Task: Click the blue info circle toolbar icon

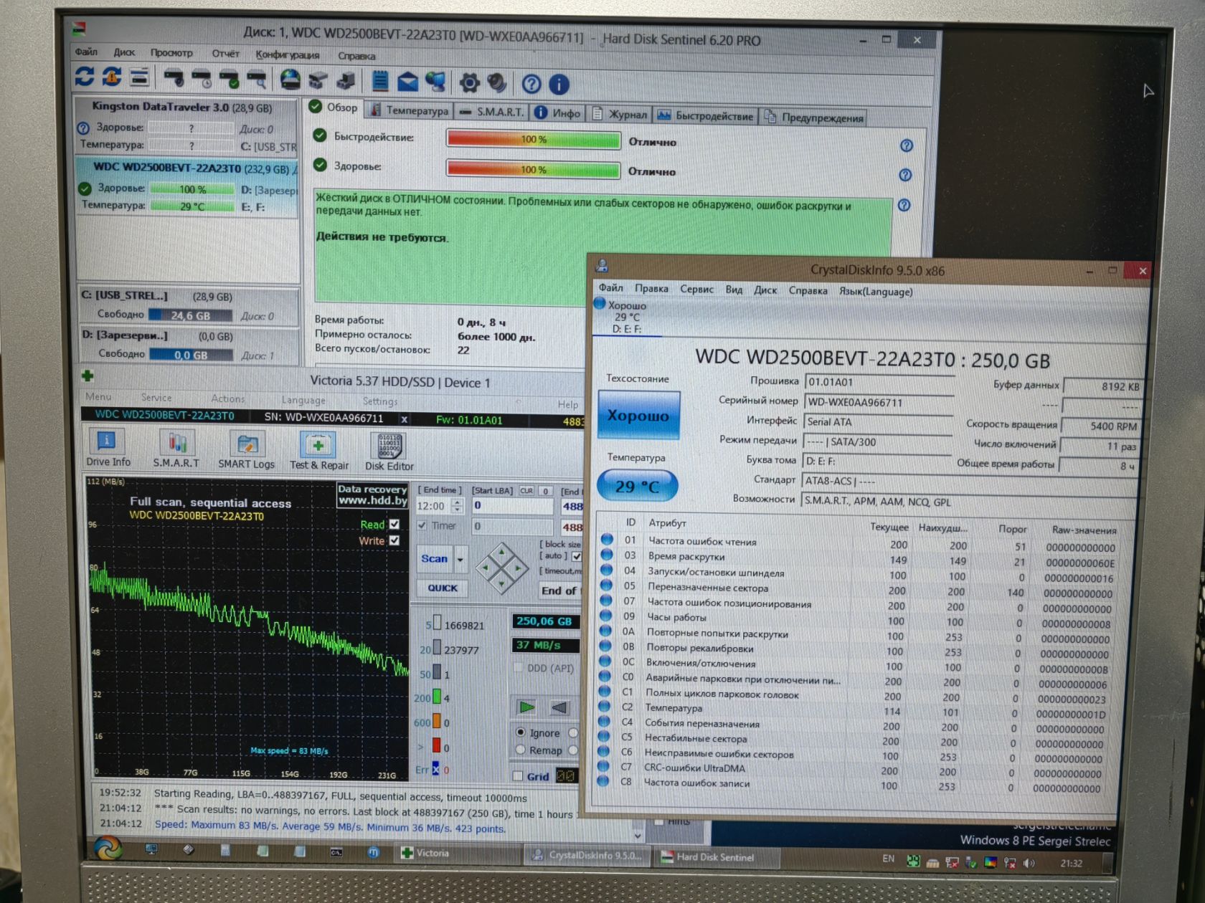Action: (559, 85)
